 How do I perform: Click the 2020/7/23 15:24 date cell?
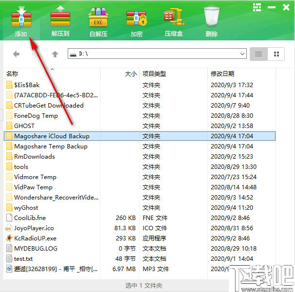234,177
